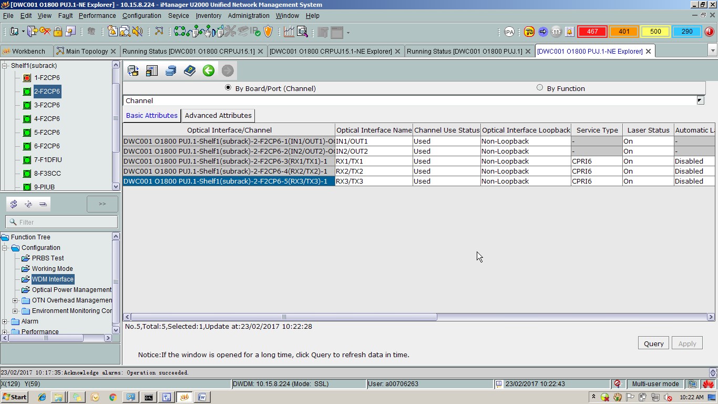Viewport: 718px width, 404px height.
Task: Click the alarm bell panel icon
Action: click(569, 32)
